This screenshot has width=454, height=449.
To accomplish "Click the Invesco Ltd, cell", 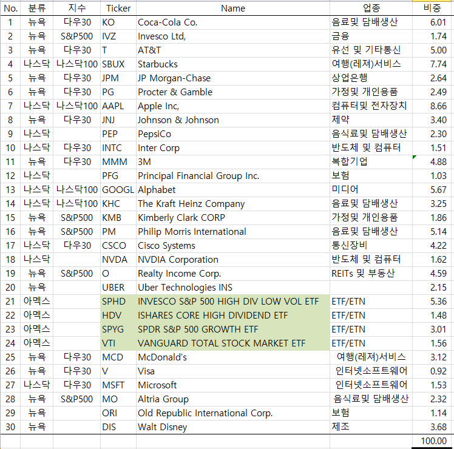I will point(233,36).
